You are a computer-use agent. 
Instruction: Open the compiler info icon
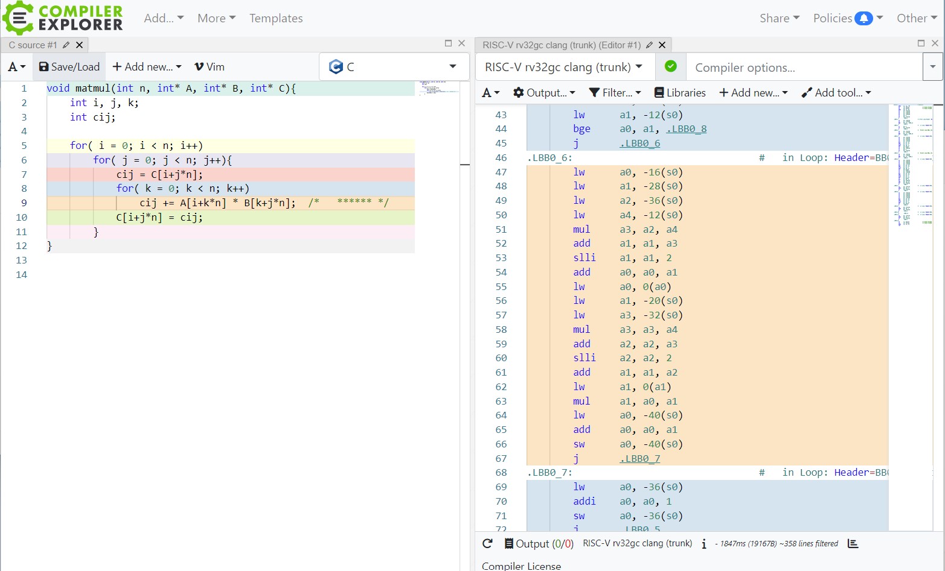click(x=704, y=544)
